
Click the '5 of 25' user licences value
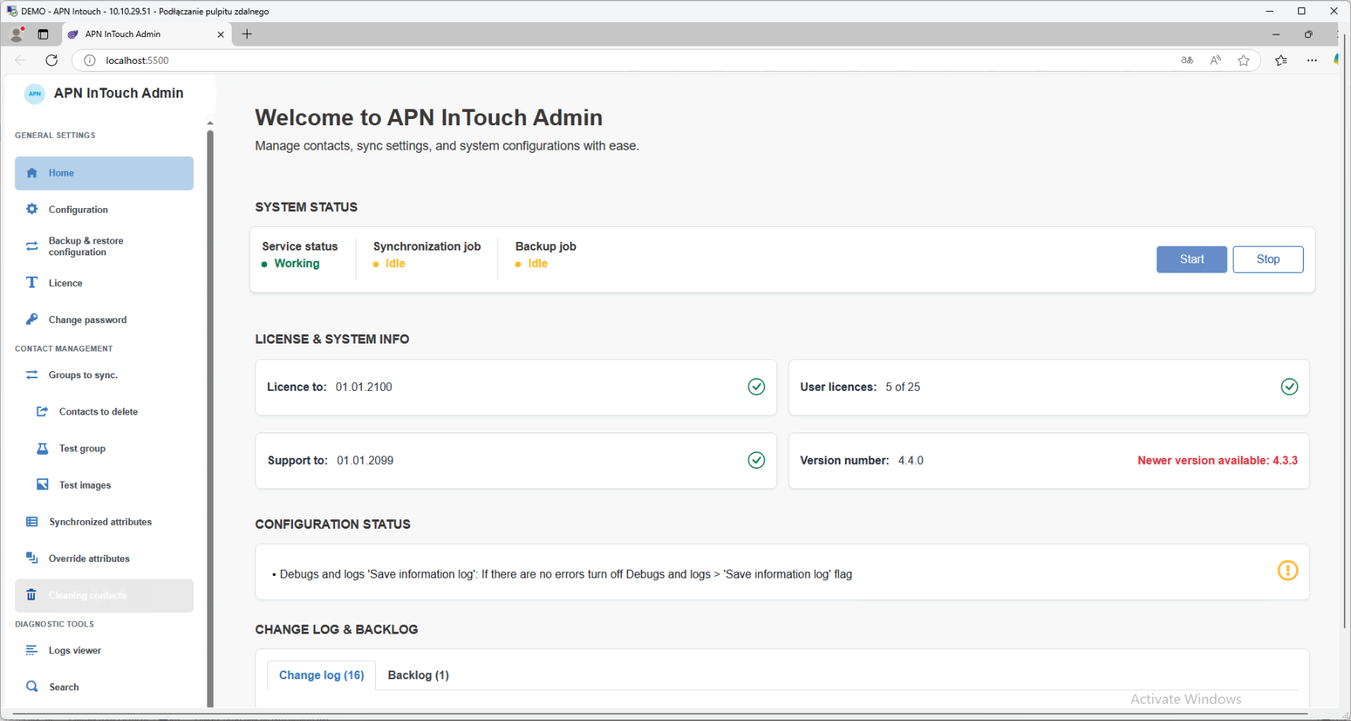903,387
